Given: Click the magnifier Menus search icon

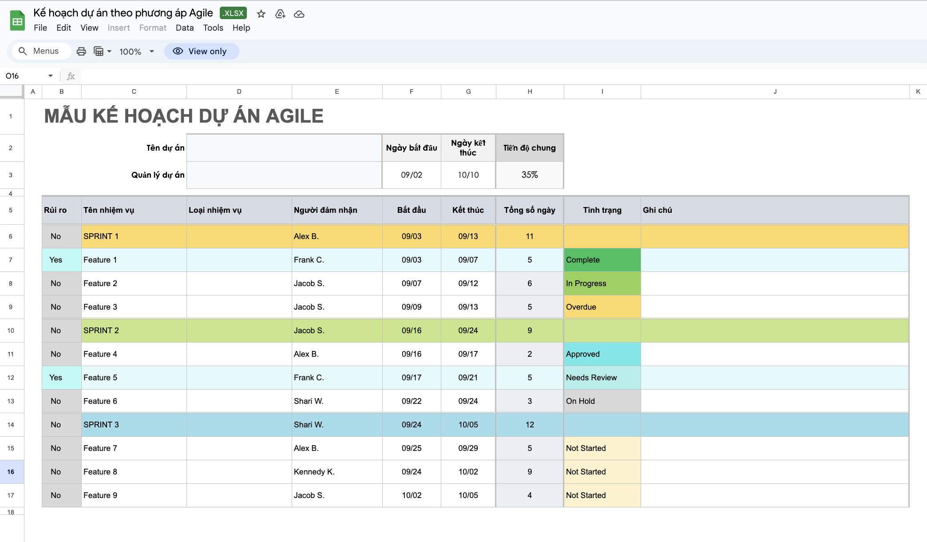Looking at the screenshot, I should 23,51.
